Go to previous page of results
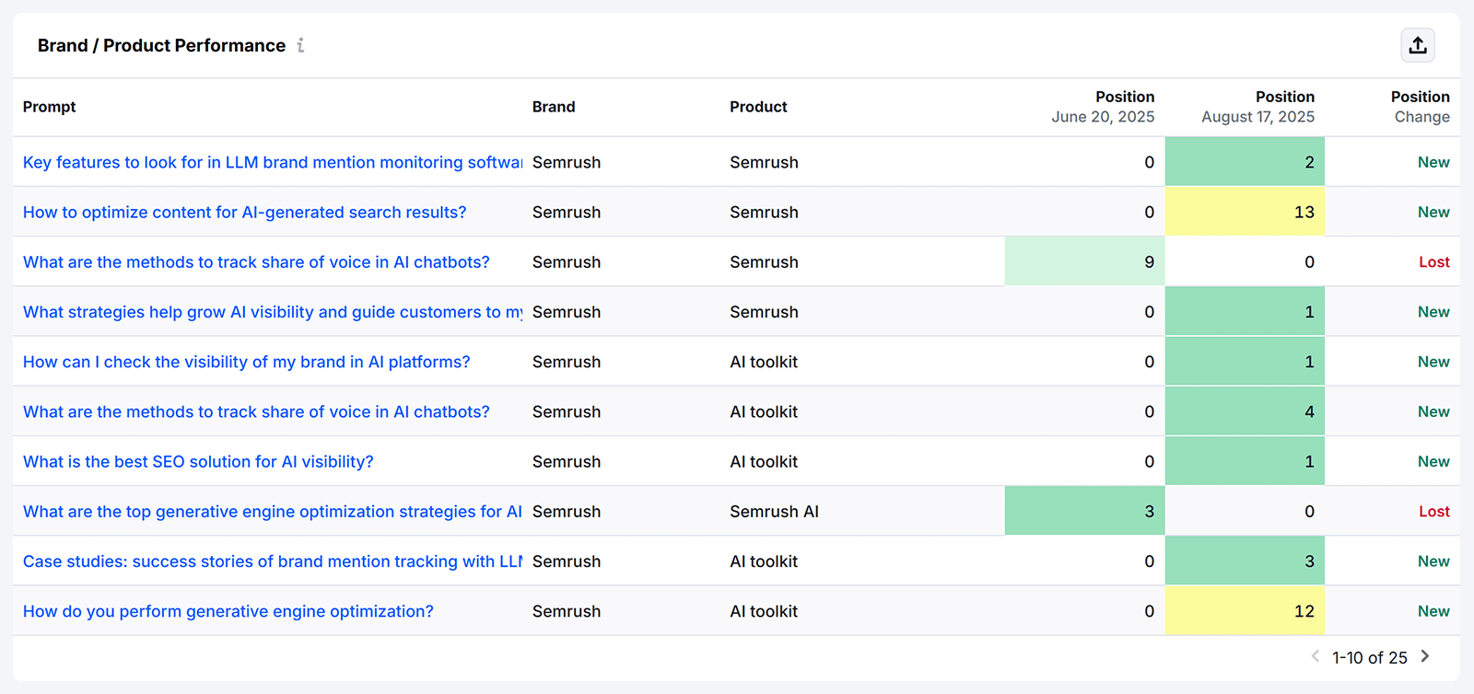1474x694 pixels. [1316, 656]
